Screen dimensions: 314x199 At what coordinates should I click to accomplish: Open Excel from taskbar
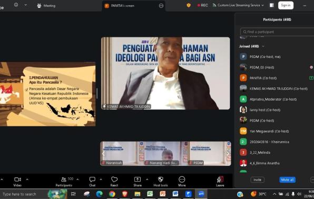click(x=150, y=194)
